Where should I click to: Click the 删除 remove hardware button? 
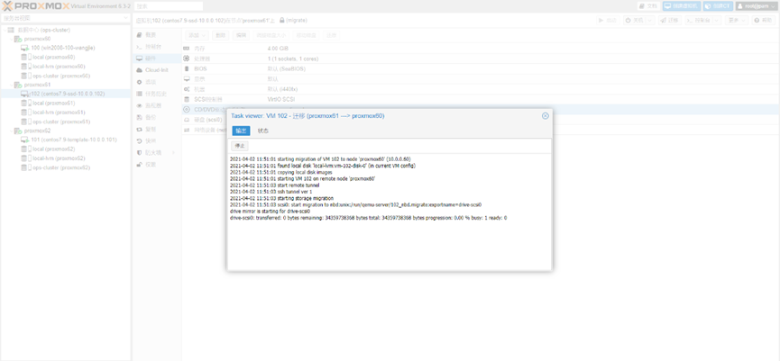point(220,35)
